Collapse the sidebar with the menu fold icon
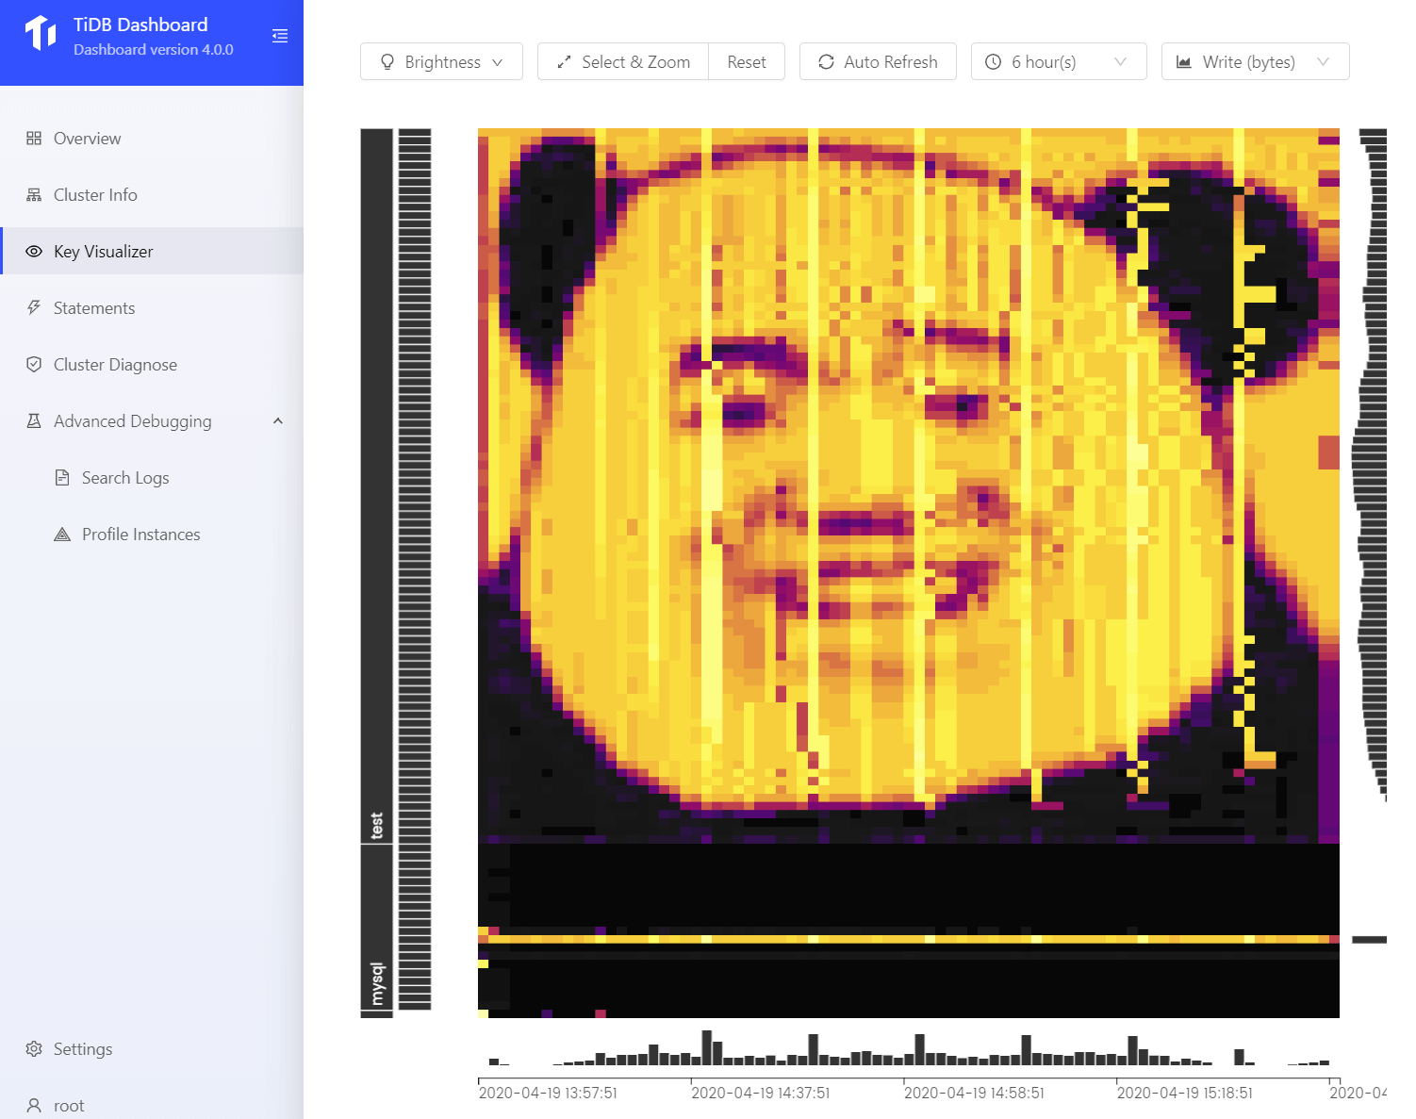Screen dimensions: 1416x1119 pyautogui.click(x=280, y=36)
